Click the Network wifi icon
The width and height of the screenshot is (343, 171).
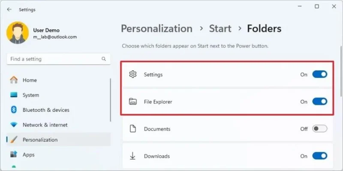pyautogui.click(x=14, y=125)
